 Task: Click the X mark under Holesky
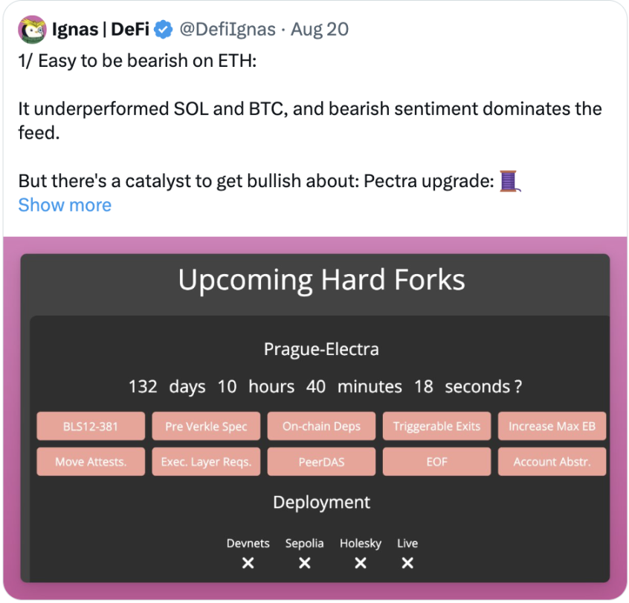click(x=361, y=564)
